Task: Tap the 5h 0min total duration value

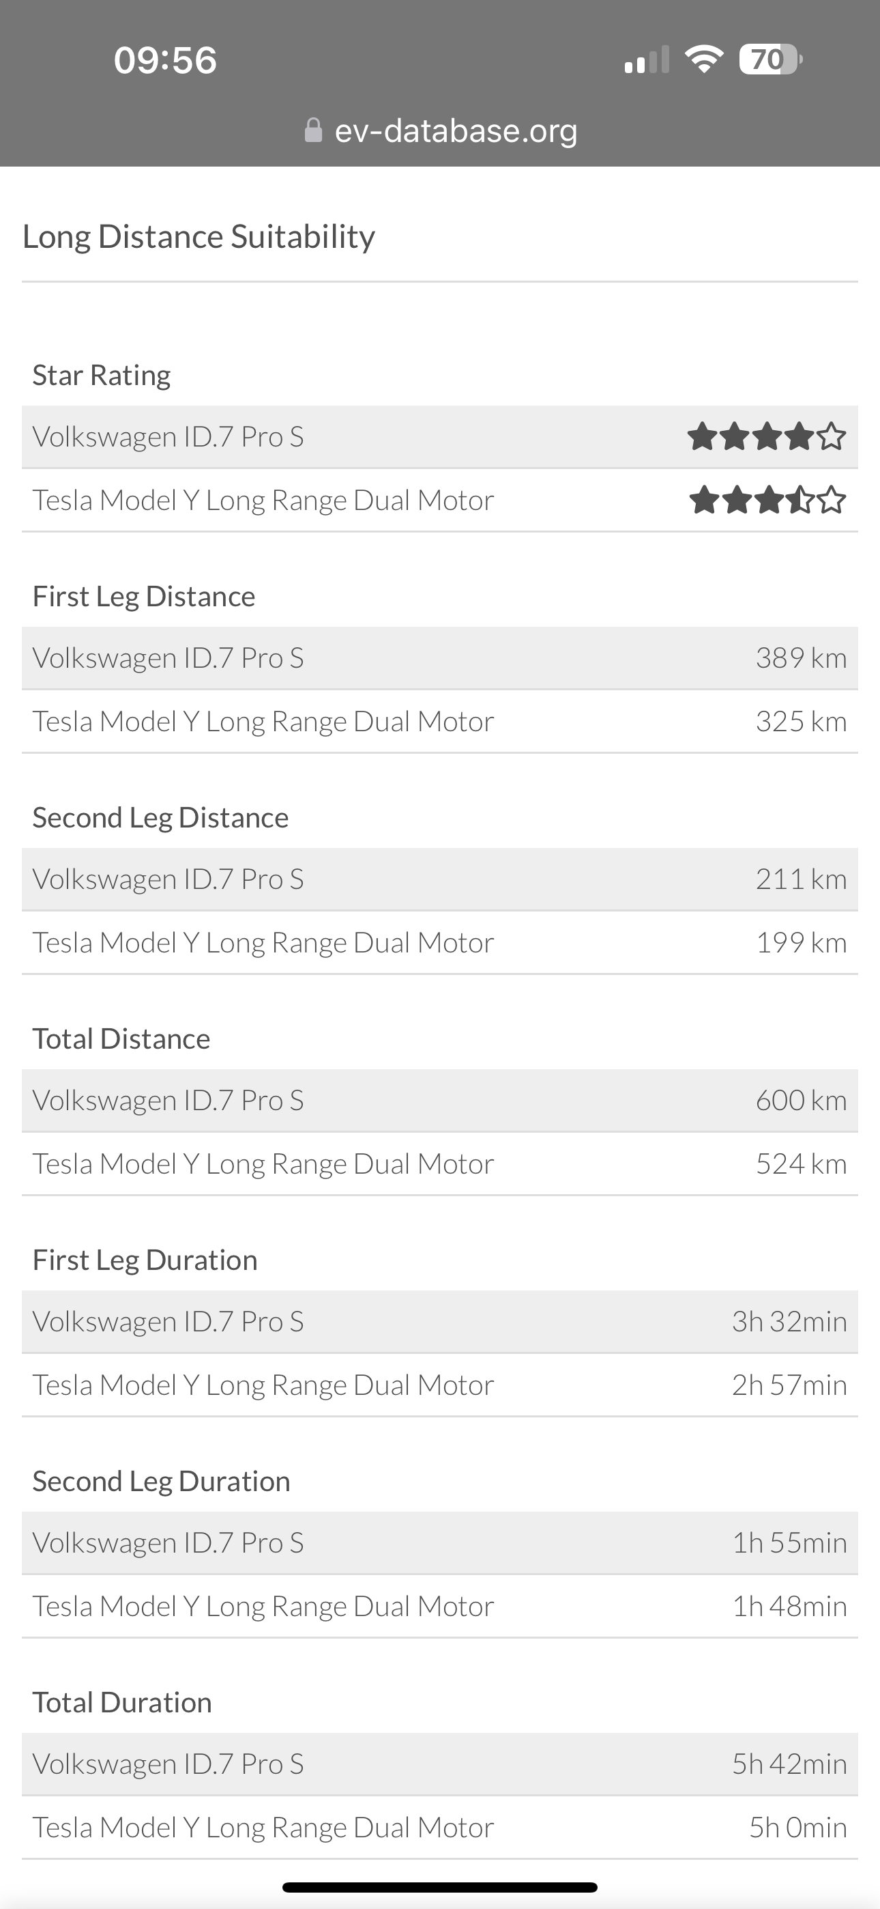Action: pyautogui.click(x=797, y=1828)
